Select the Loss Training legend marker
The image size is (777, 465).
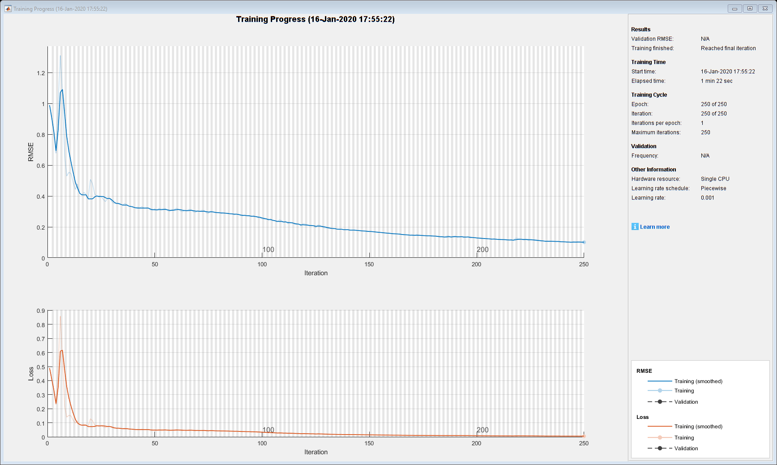(x=660, y=438)
